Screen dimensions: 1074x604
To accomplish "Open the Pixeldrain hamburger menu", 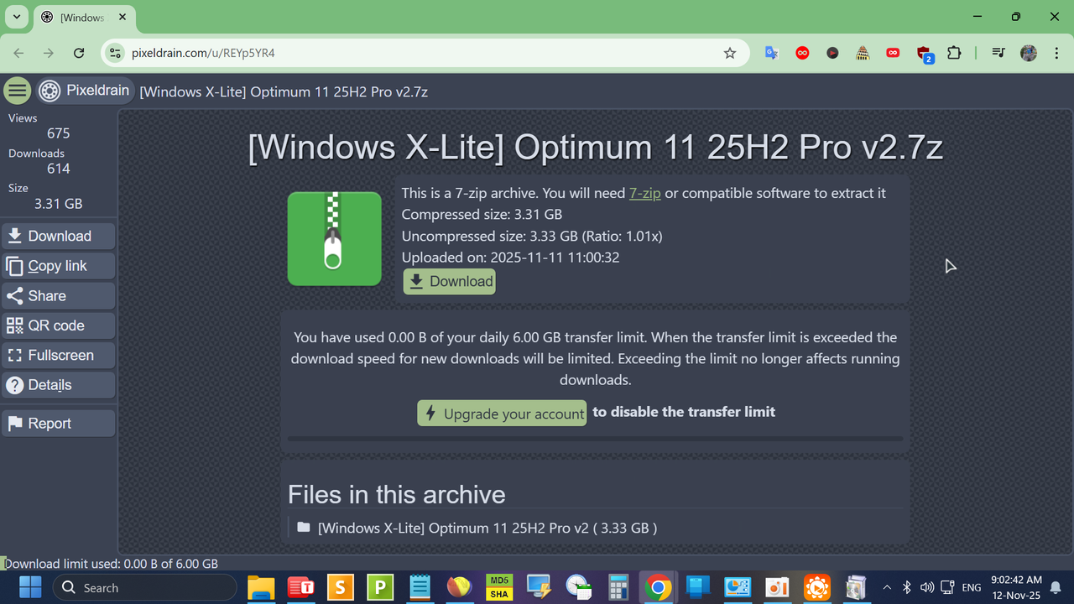I will tap(17, 90).
